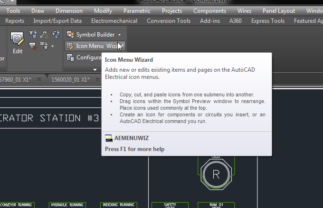Open the Projects menu
The height and width of the screenshot is (208, 323).
[x=172, y=11]
